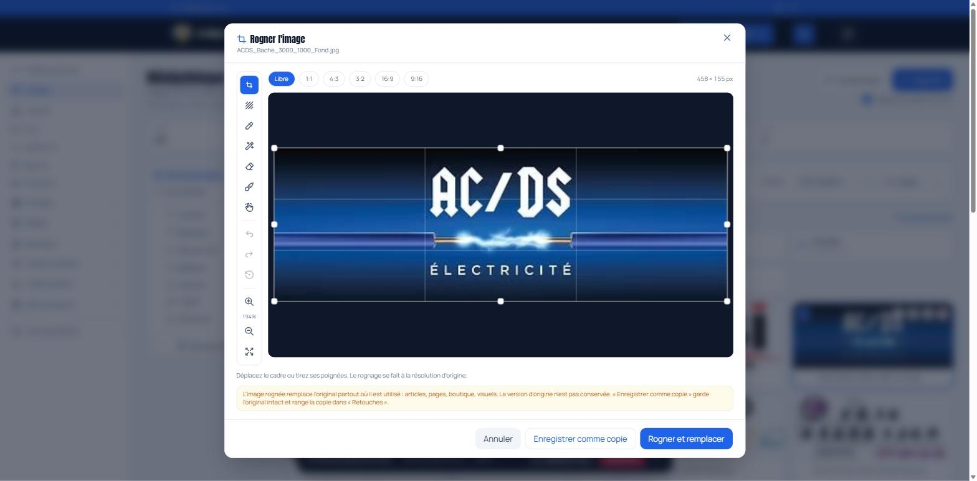977x481 pixels.
Task: Click Enregistrer comme copie
Action: (x=580, y=439)
